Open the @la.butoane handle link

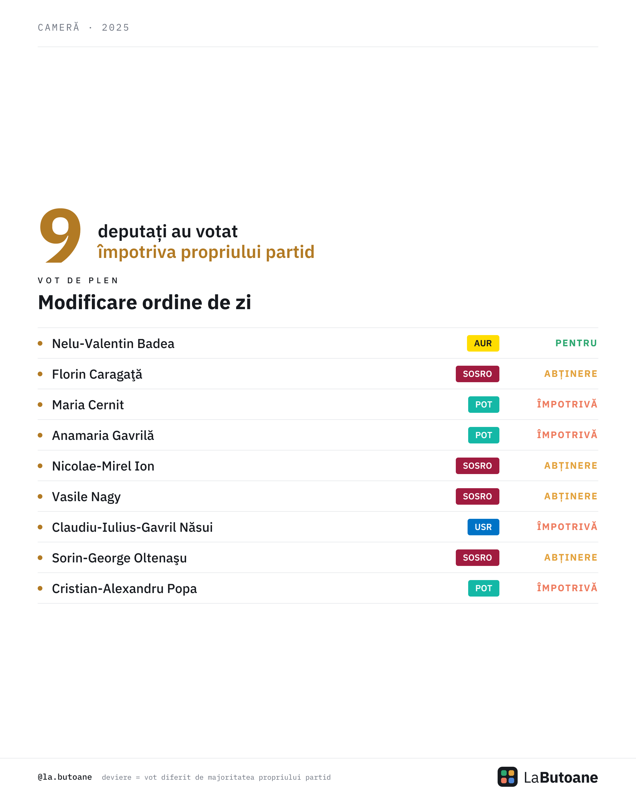click(x=65, y=777)
